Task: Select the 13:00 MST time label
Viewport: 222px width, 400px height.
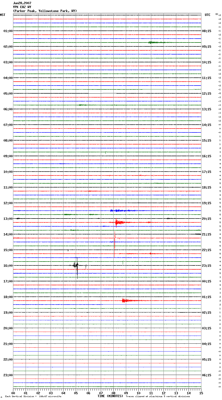Action: pyautogui.click(x=8, y=219)
